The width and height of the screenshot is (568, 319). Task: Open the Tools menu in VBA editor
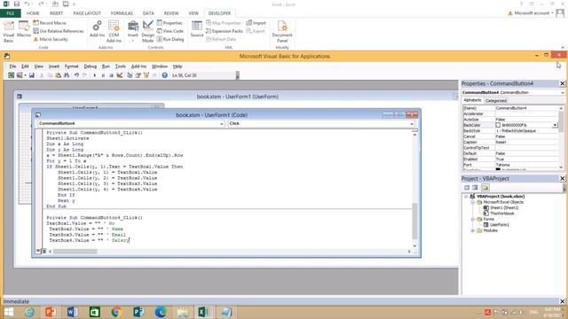click(x=121, y=66)
